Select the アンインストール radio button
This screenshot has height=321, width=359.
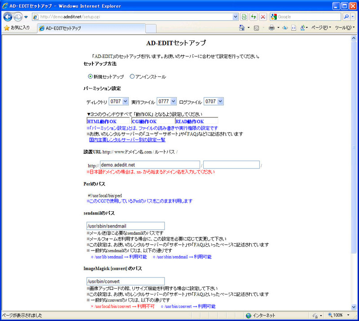point(132,76)
